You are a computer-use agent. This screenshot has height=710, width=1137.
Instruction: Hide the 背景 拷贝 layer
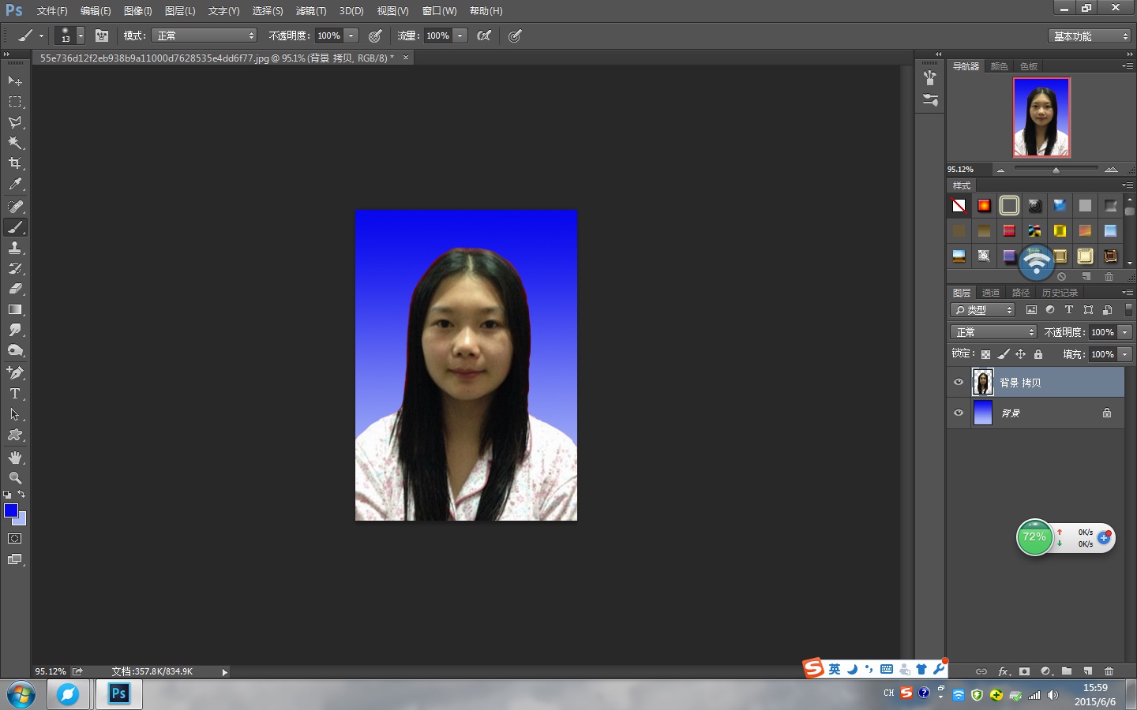pos(959,383)
